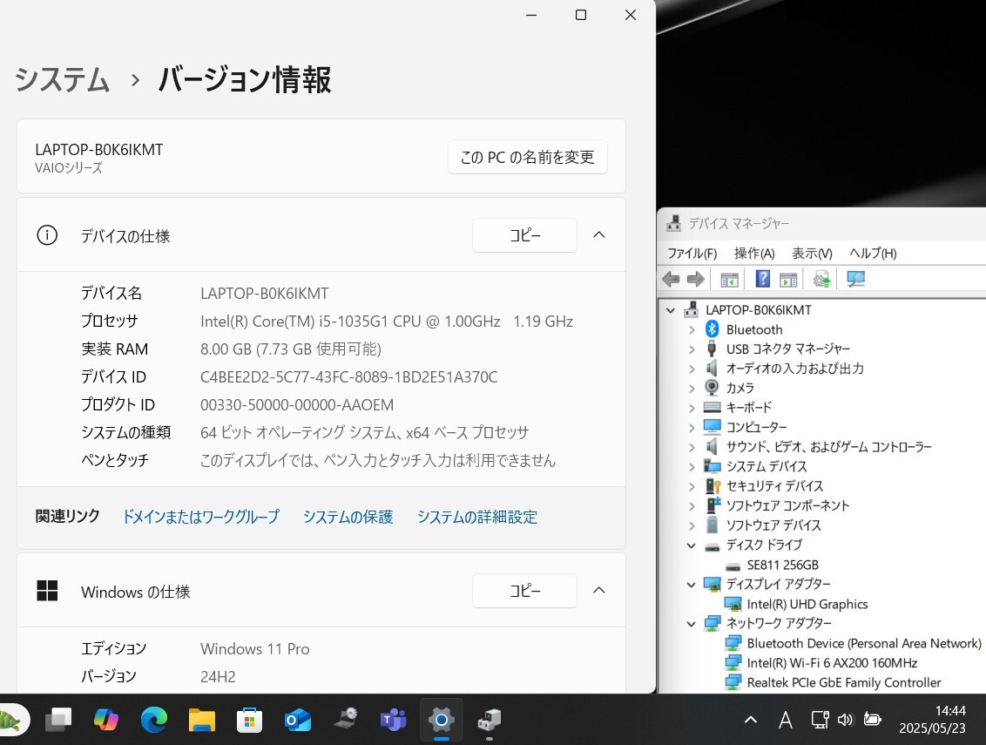Expand the セキュリティ デバイス node
This screenshot has height=745, width=986.
coord(692,486)
